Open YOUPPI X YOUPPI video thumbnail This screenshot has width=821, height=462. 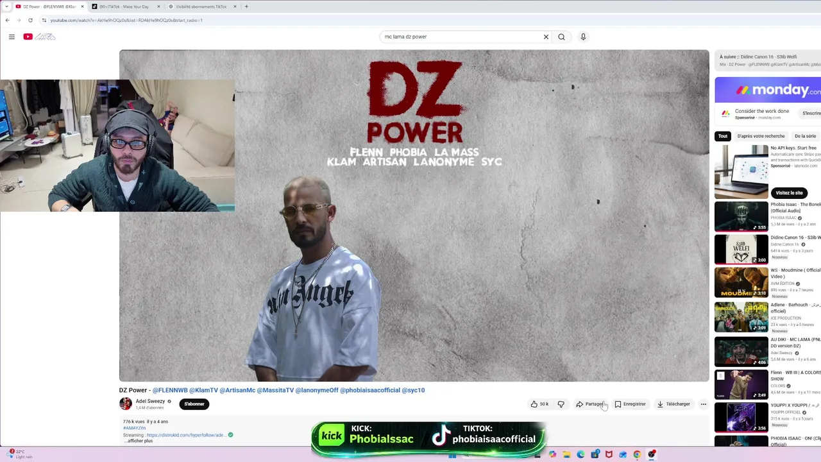741,417
